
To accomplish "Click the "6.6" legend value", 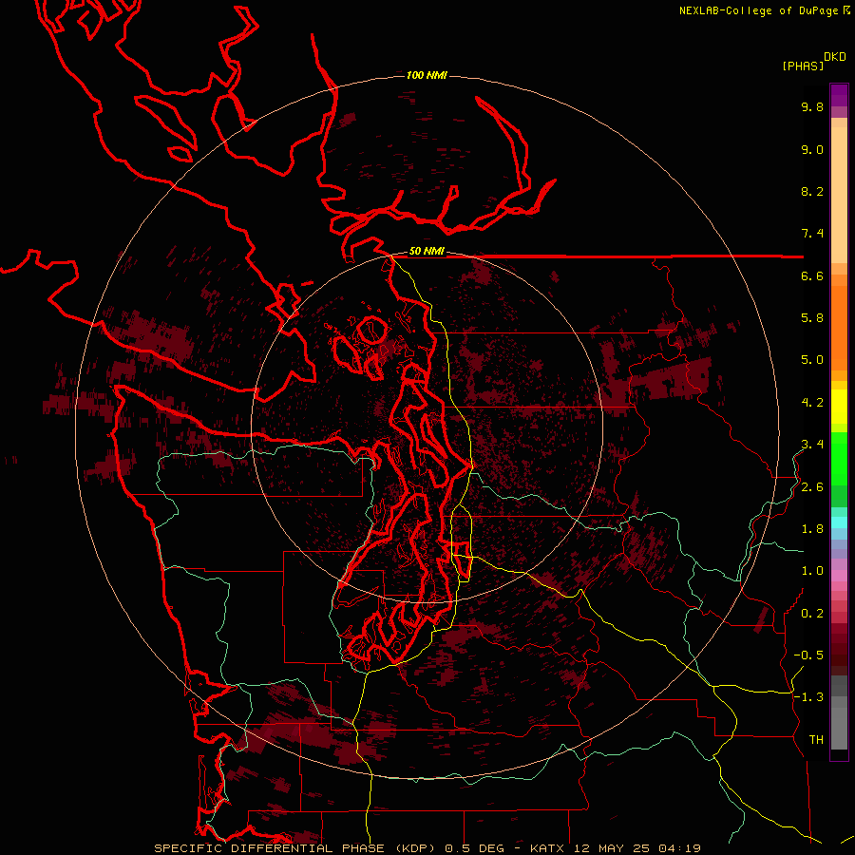I will [812, 275].
